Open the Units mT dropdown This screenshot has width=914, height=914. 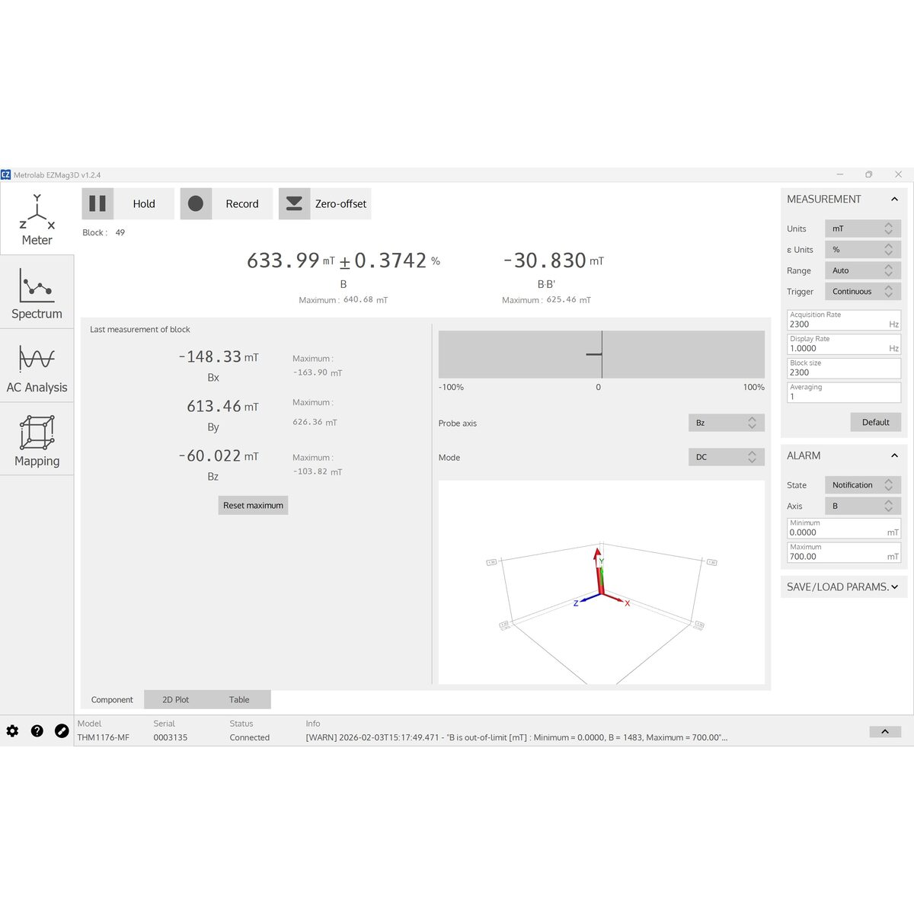pos(863,228)
